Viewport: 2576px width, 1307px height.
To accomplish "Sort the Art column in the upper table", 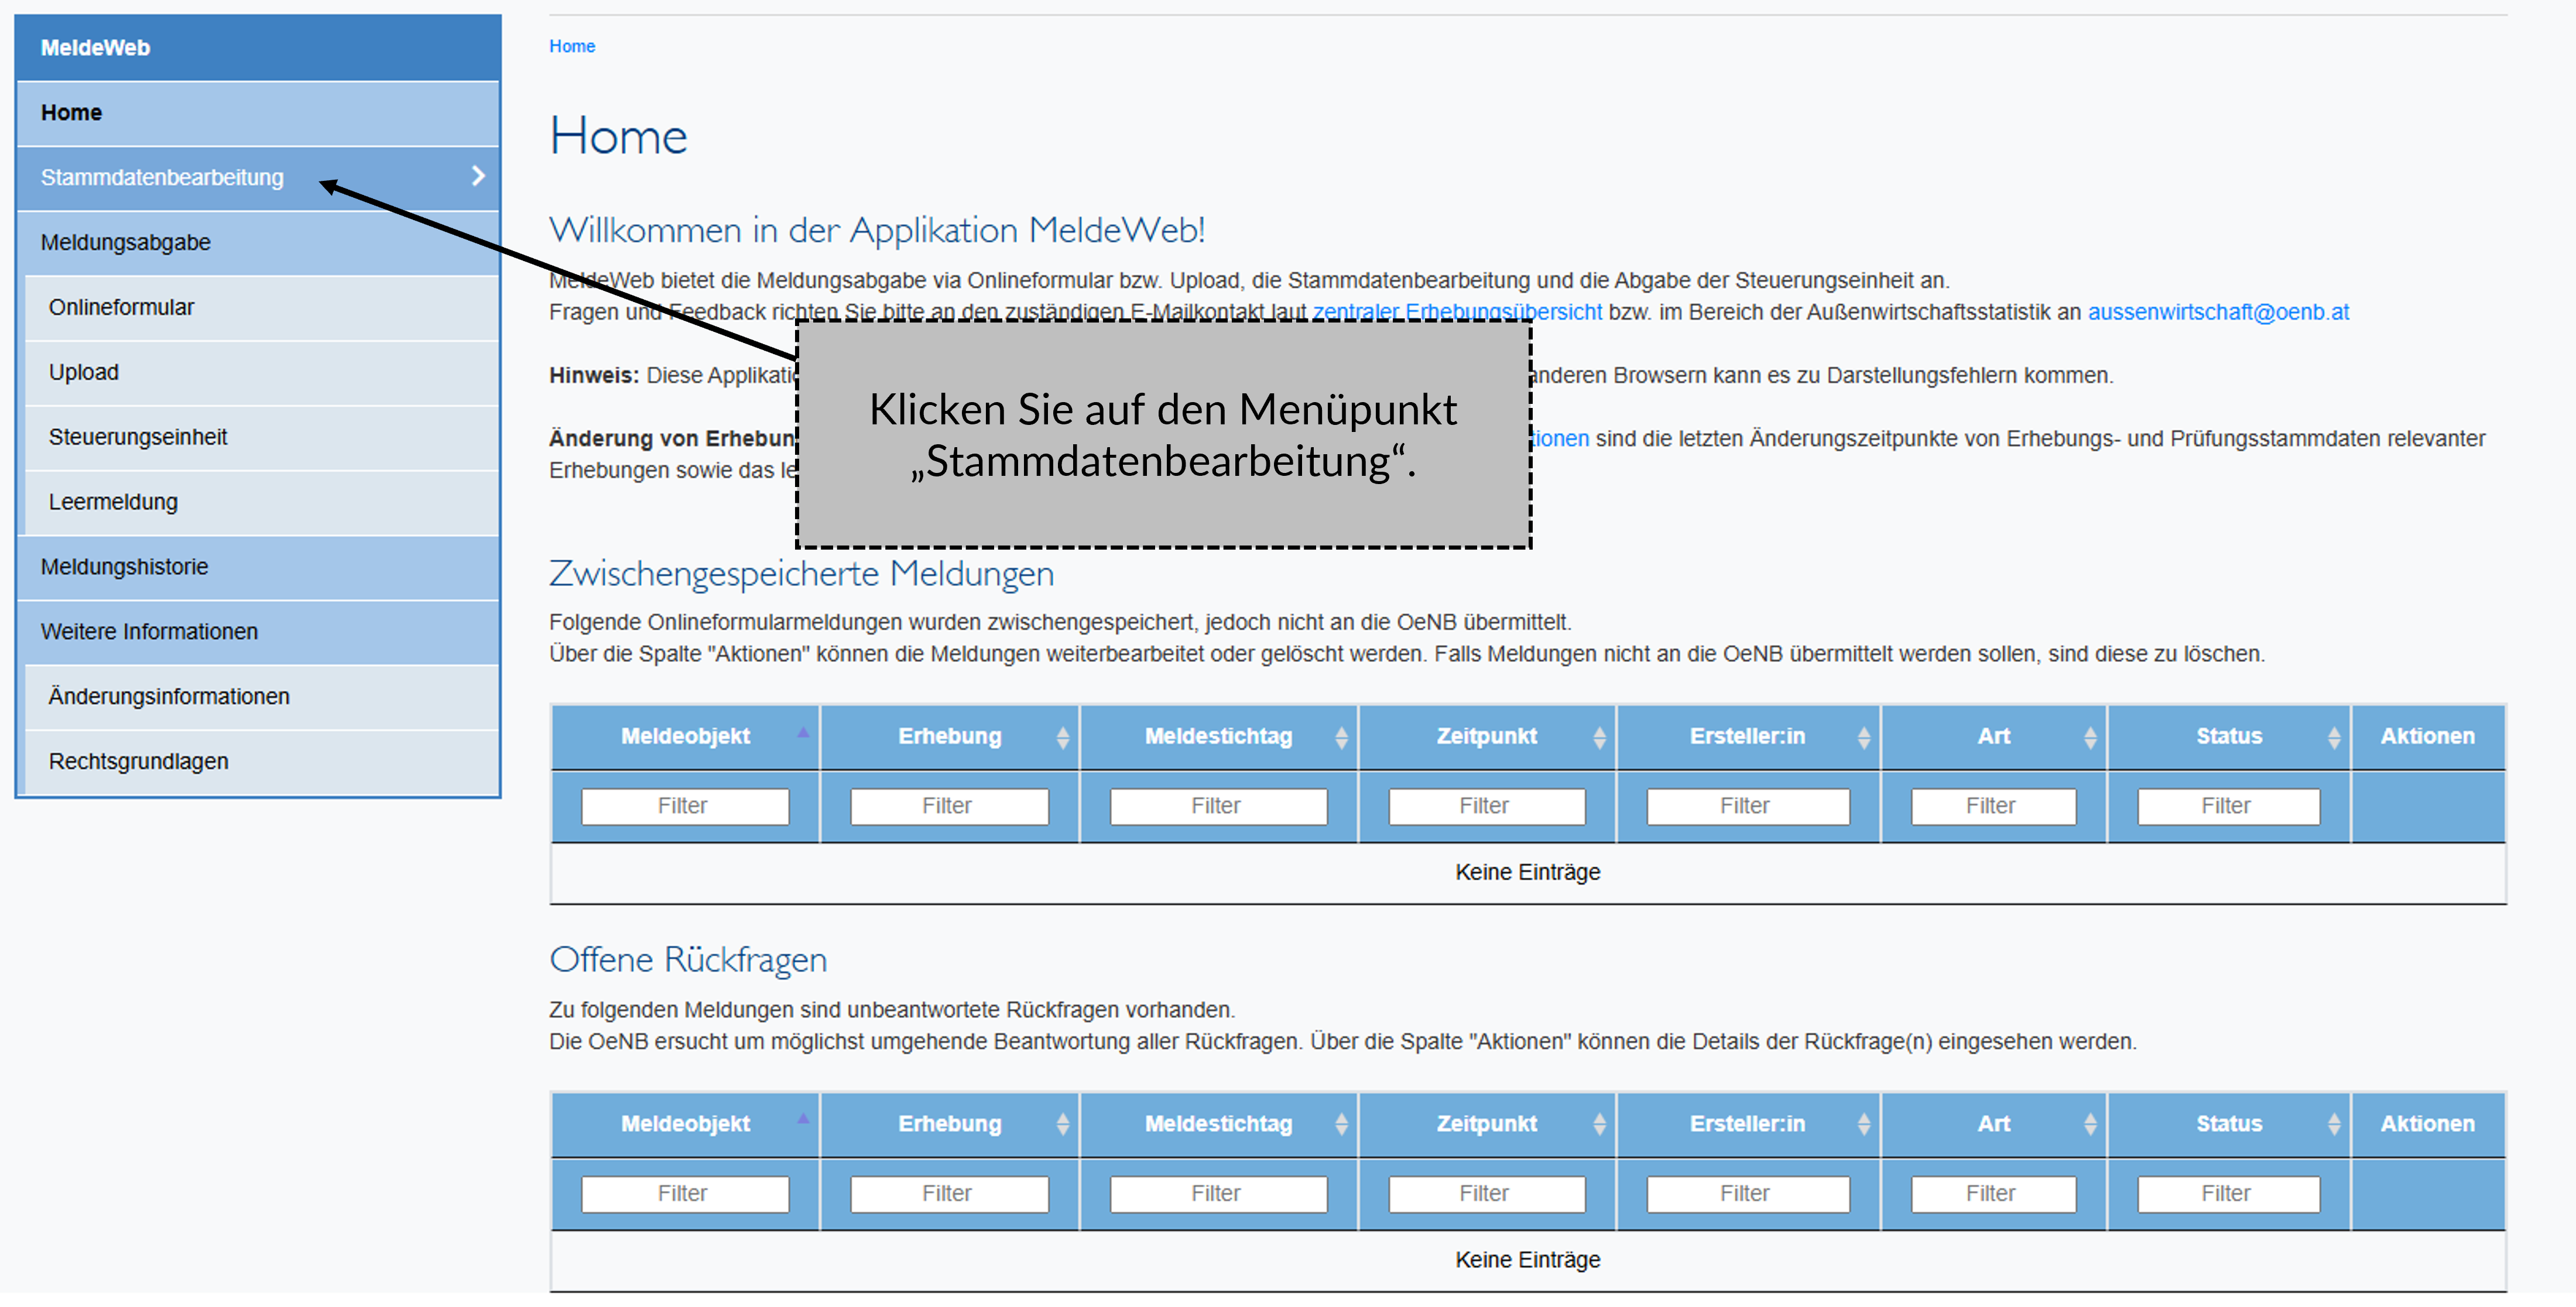I will tap(2091, 736).
